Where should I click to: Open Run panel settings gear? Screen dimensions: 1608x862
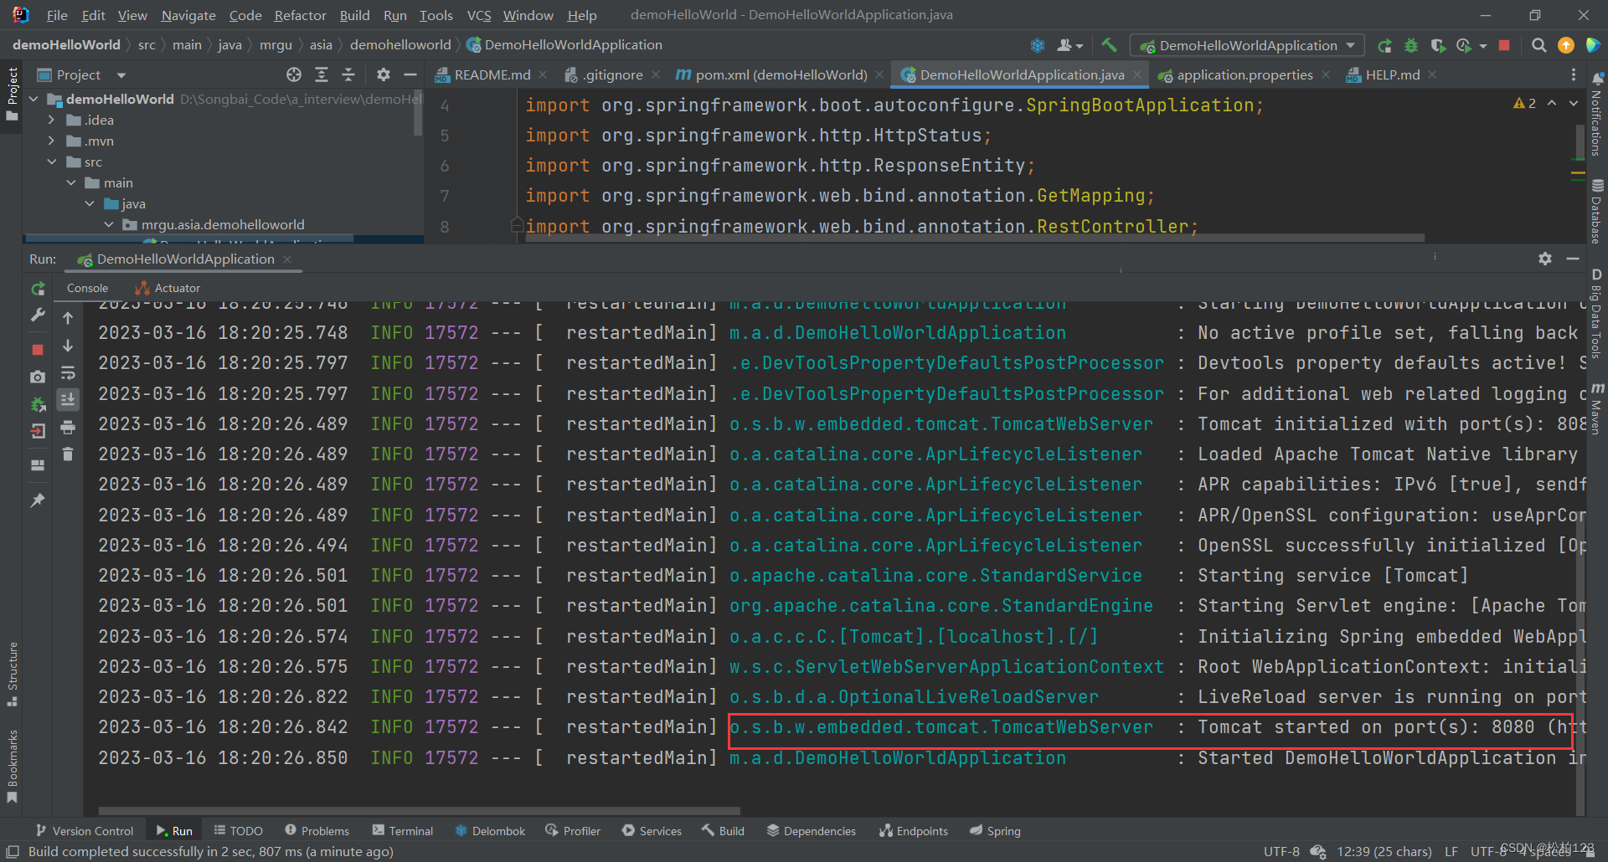coord(1545,259)
